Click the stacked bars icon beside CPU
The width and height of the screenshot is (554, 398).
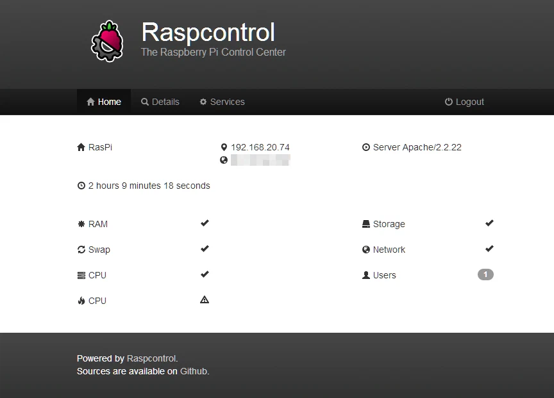(x=81, y=275)
